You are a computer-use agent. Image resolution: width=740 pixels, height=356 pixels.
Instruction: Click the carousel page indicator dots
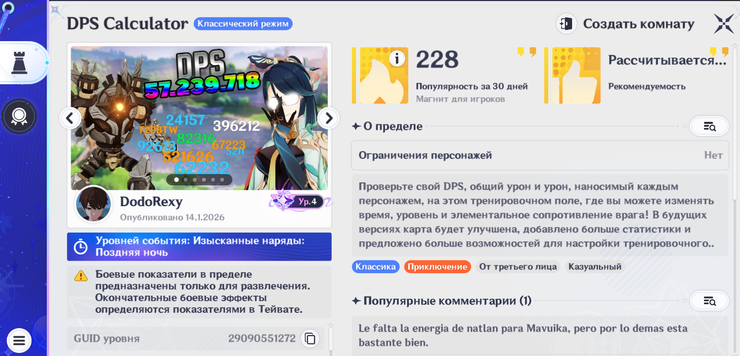pyautogui.click(x=199, y=179)
